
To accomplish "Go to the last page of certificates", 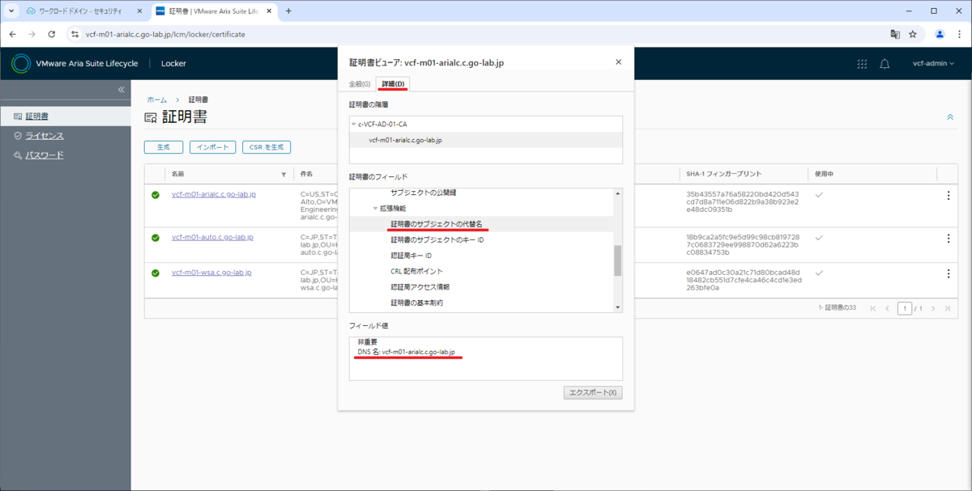I will [x=948, y=308].
